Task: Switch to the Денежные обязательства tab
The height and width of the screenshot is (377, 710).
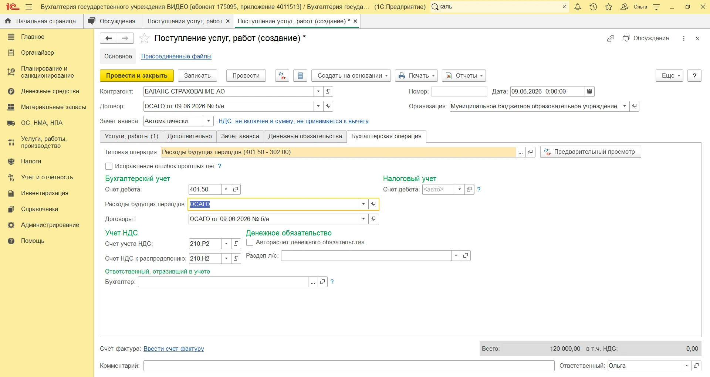Action: (305, 136)
